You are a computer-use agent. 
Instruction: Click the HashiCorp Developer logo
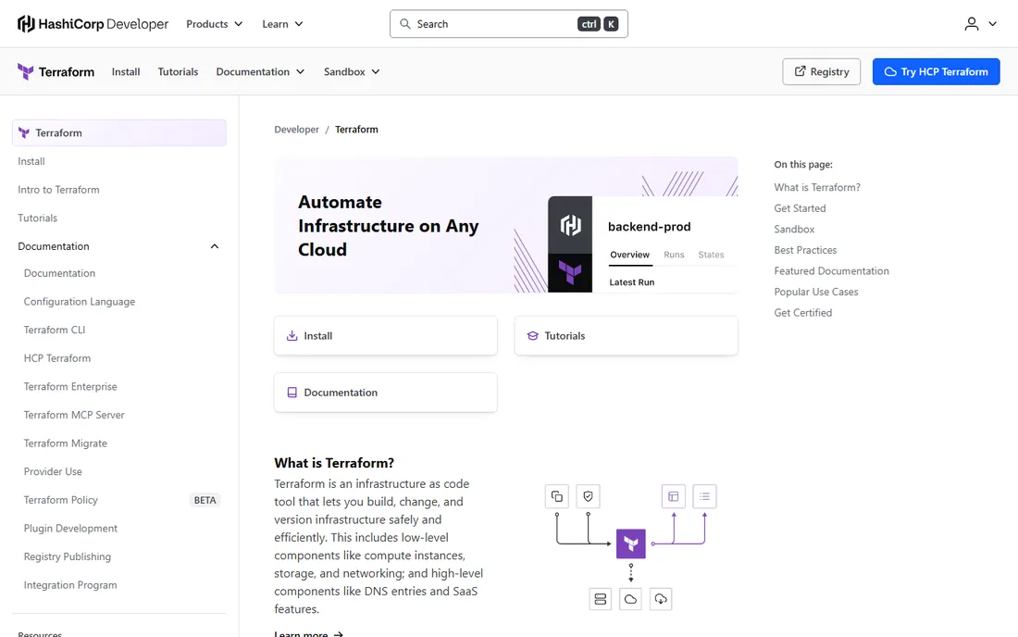coord(93,24)
